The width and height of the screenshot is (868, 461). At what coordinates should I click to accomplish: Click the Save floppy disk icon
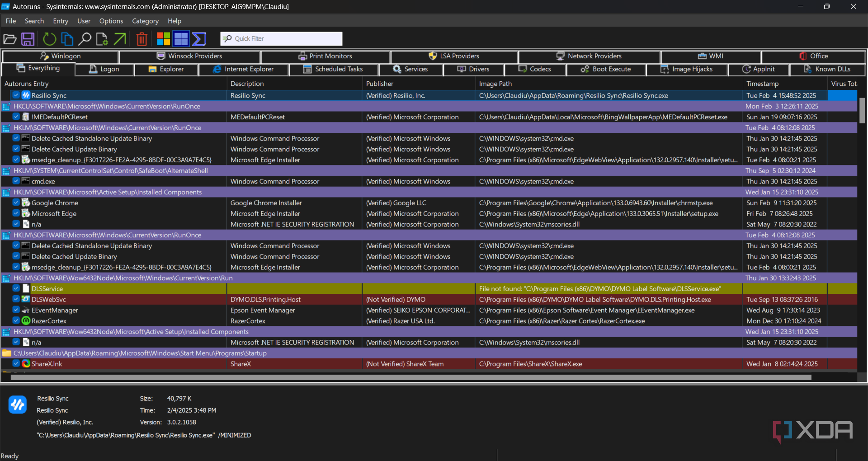coord(28,39)
